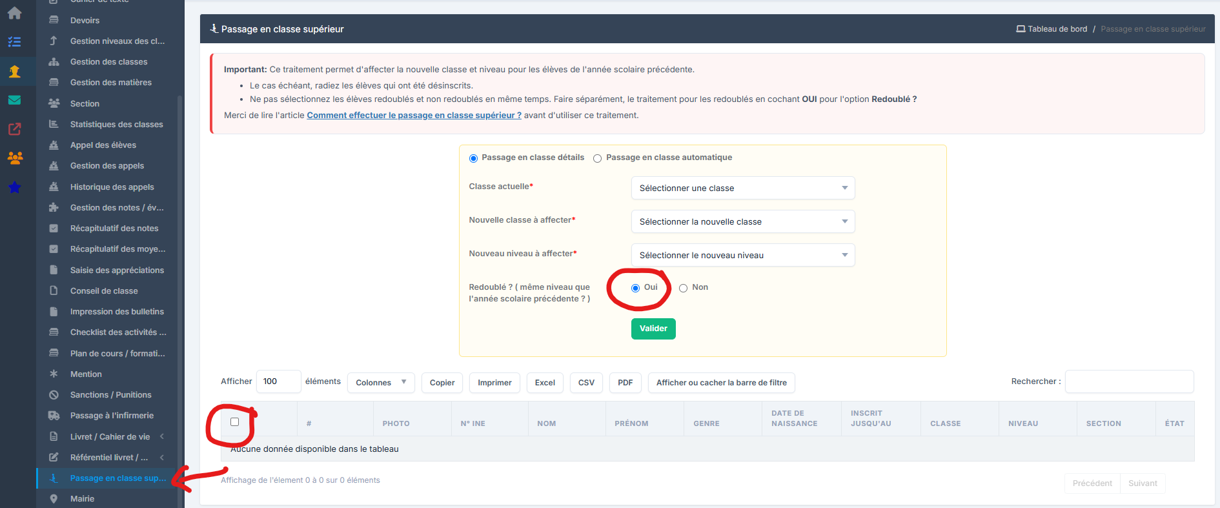Export the table with PDF button
1220x508 pixels.
[x=625, y=382]
